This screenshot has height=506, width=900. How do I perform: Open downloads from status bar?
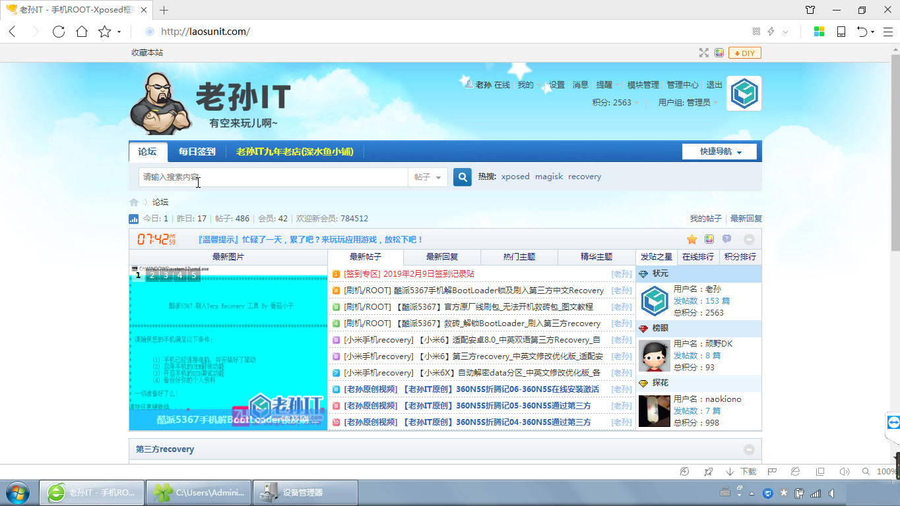click(741, 472)
